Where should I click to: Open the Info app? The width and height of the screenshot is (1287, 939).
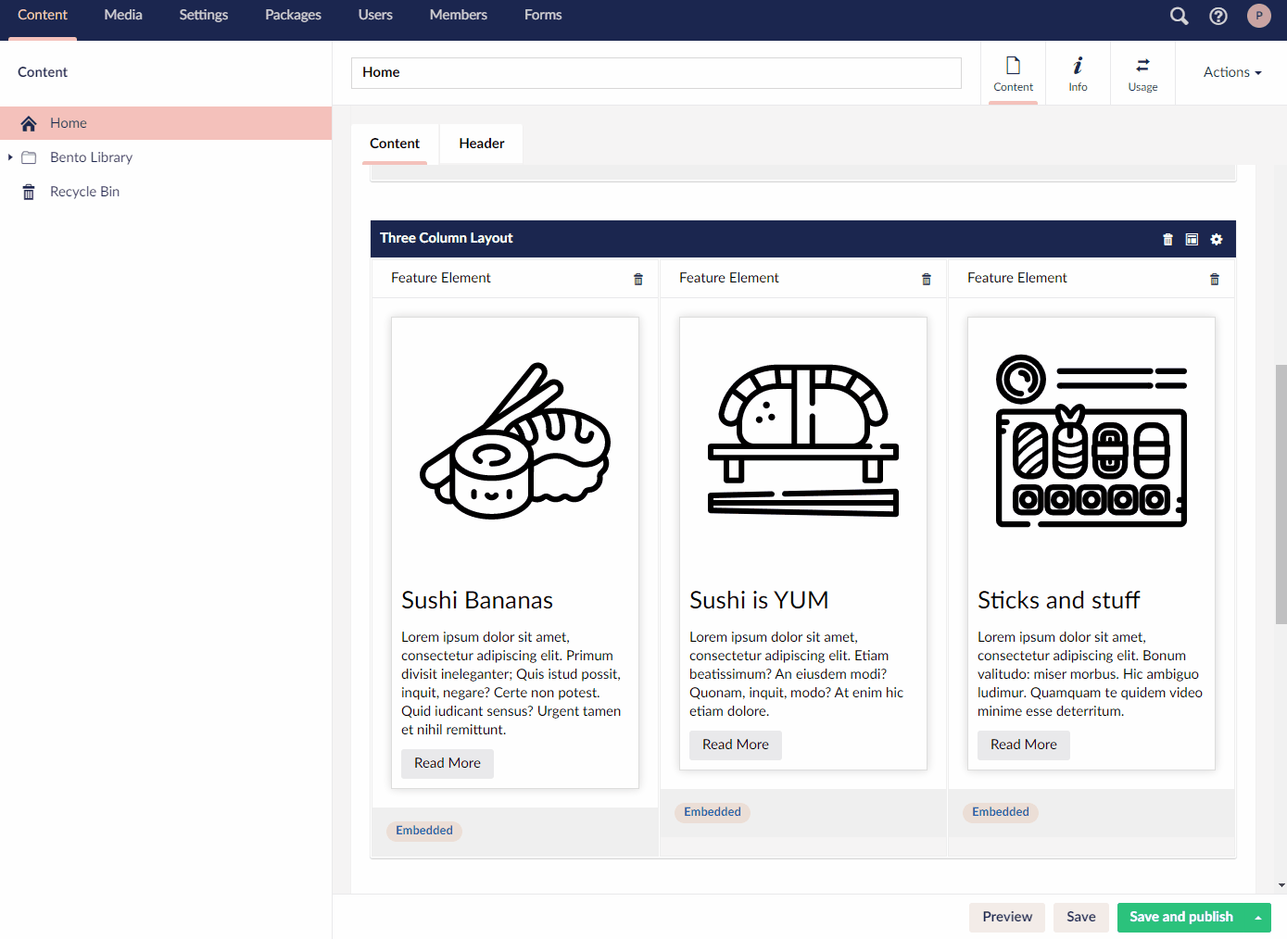1078,73
